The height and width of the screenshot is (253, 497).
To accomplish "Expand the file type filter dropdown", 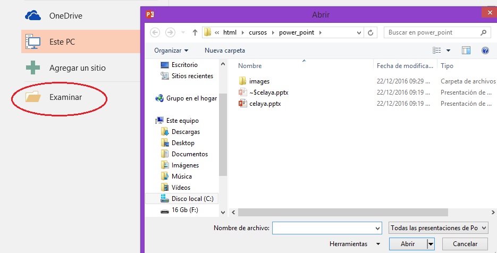I will click(x=437, y=228).
